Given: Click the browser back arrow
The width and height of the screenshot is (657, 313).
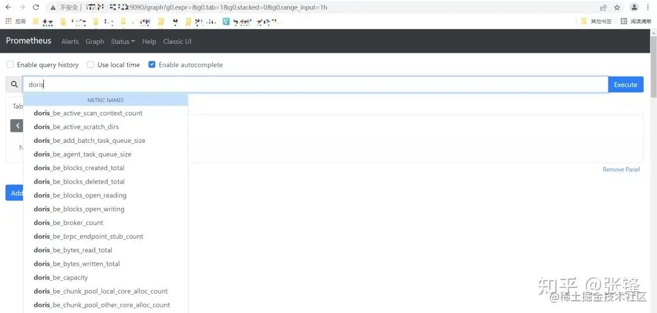Looking at the screenshot, I should (x=8, y=7).
